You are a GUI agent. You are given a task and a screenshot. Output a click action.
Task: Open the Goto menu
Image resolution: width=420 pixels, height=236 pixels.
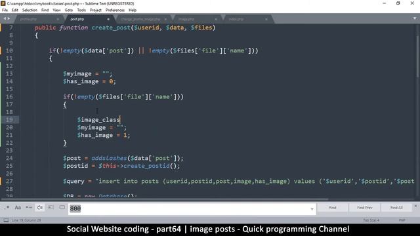pyautogui.click(x=69, y=10)
